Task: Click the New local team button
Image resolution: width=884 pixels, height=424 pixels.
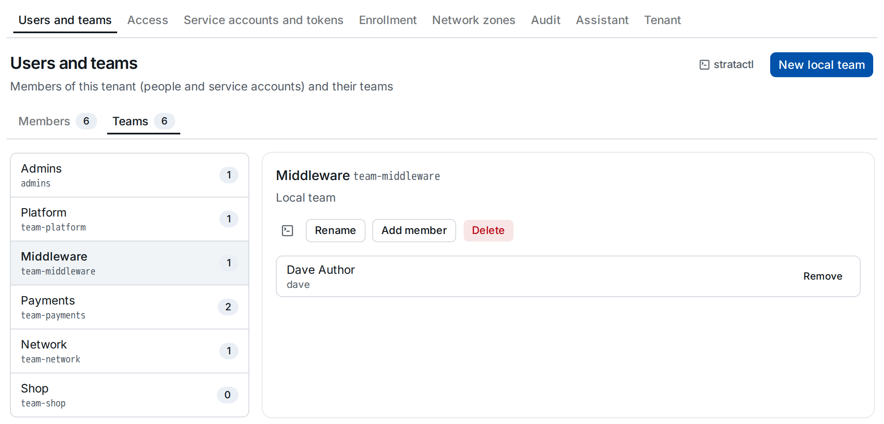Action: [821, 65]
